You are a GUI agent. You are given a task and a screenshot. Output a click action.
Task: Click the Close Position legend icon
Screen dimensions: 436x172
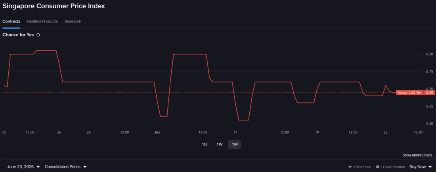(378, 167)
